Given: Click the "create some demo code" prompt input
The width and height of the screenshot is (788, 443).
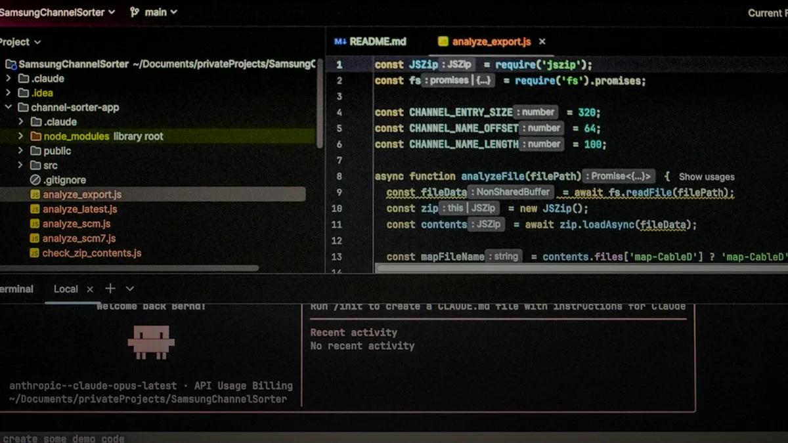Looking at the screenshot, I should 394,437.
